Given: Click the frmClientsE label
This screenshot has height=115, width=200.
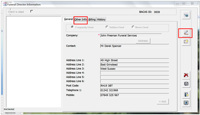Looking at the screenshot, I should [x=9, y=109].
